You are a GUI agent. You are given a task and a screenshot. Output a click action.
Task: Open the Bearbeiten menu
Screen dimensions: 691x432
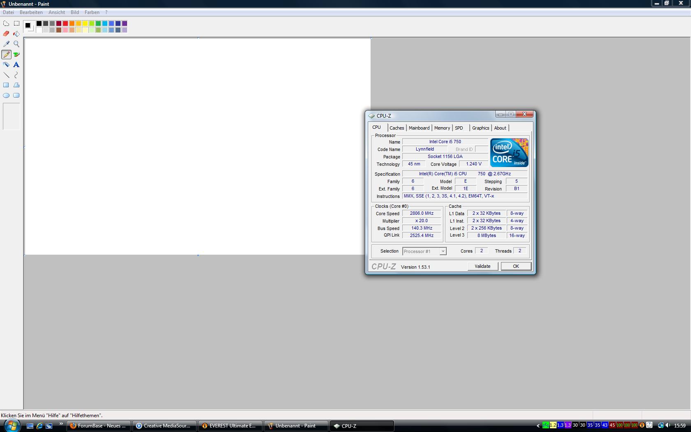31,12
